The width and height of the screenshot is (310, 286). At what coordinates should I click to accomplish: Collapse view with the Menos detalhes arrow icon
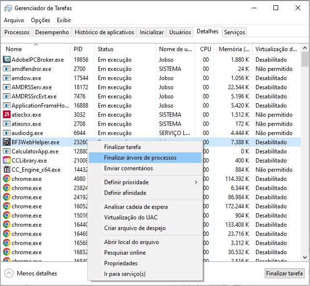[9, 273]
